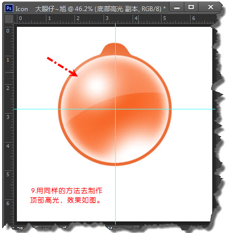Click mark 4 on the vertical ruler

pyautogui.click(x=8, y=146)
